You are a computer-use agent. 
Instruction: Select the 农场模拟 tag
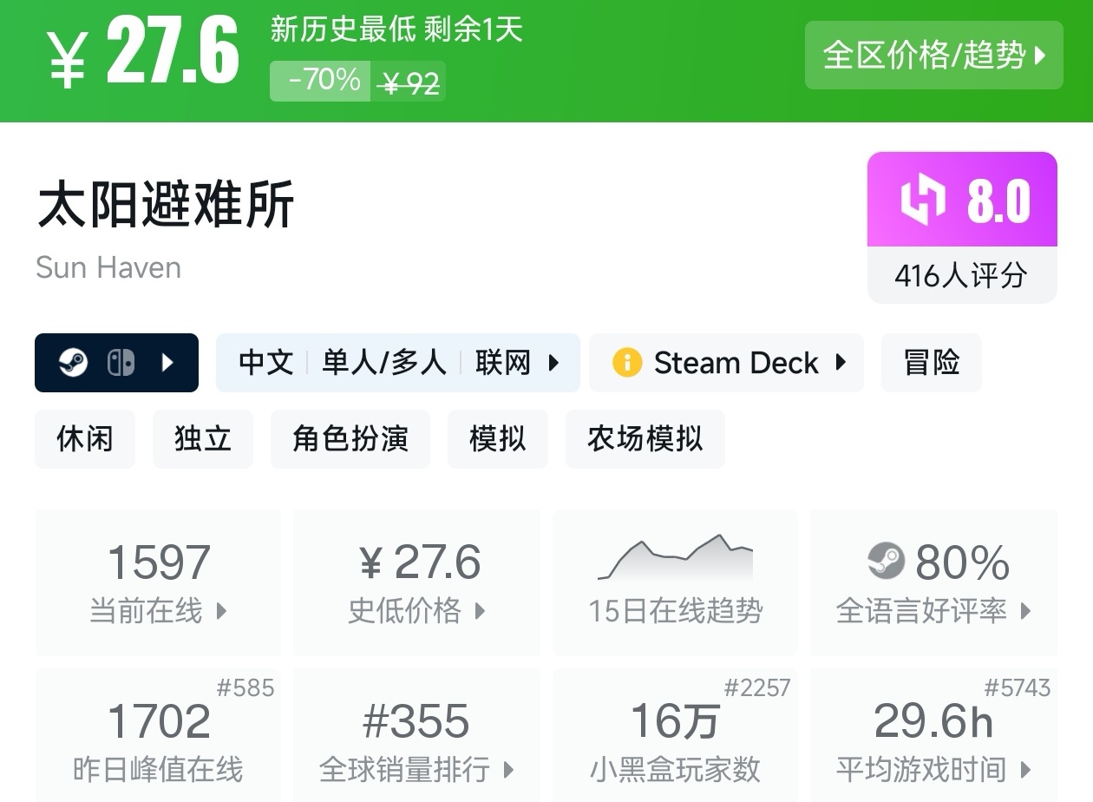coord(645,439)
